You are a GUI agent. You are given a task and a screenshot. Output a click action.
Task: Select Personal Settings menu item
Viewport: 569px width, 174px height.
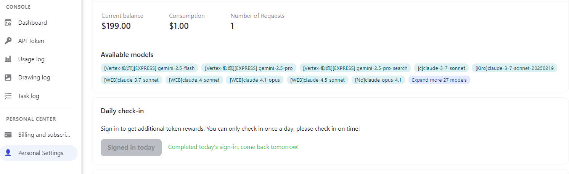pos(39,153)
